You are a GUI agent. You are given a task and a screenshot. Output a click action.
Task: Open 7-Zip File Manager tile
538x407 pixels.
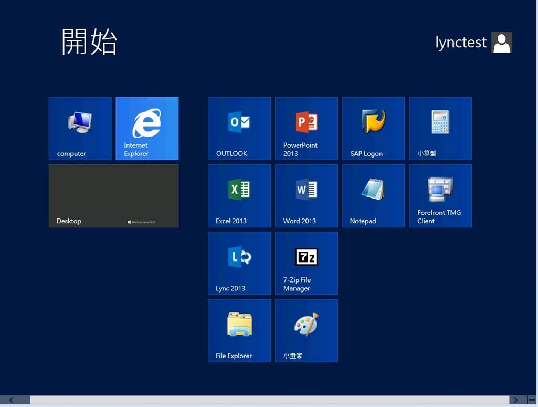307,263
